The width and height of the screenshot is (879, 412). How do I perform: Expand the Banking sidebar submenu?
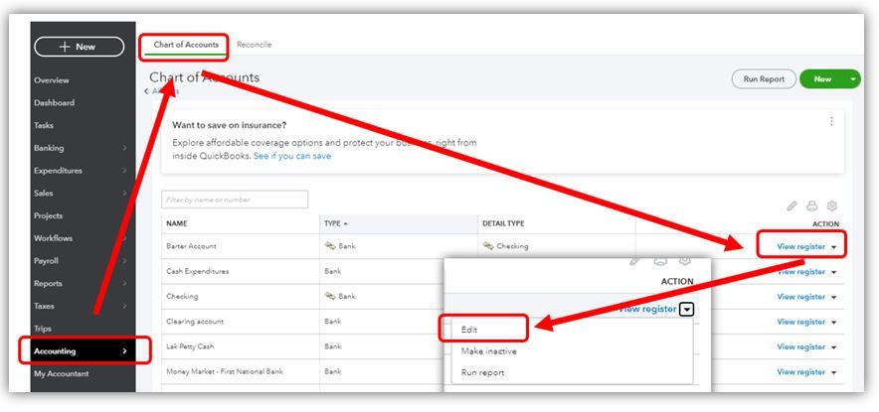coord(124,148)
